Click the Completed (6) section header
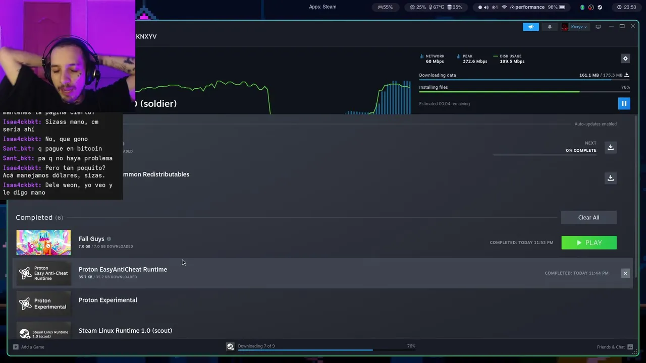646x363 pixels. pyautogui.click(x=39, y=217)
